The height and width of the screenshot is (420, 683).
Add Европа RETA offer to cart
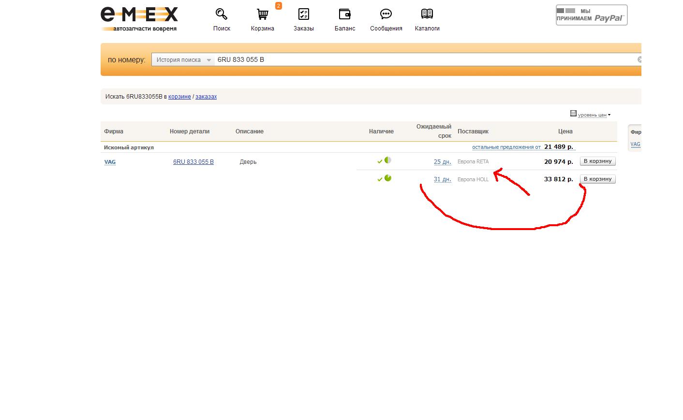597,161
